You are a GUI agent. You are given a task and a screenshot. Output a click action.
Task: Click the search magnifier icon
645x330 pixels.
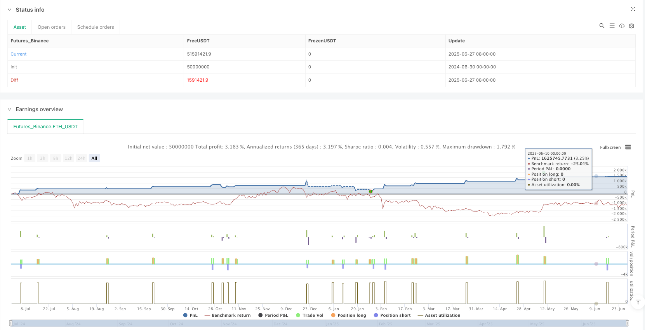[x=602, y=26]
